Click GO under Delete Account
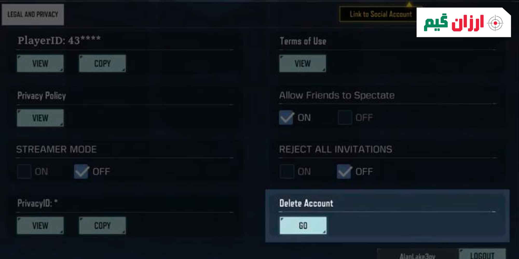The width and height of the screenshot is (519, 259). click(x=303, y=226)
